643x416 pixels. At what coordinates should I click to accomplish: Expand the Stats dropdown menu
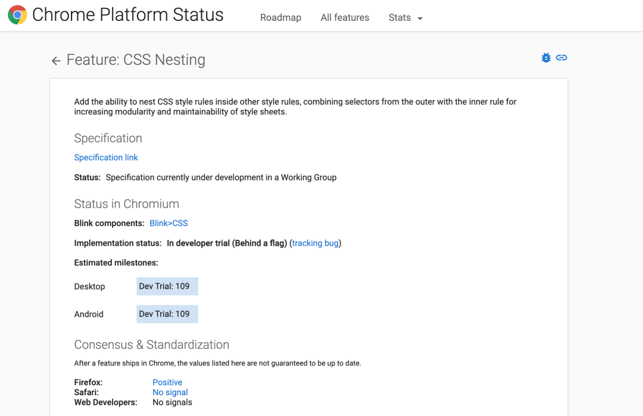405,18
